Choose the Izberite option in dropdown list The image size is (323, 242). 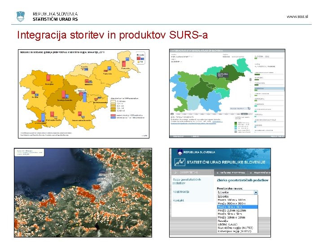(x=237, y=196)
